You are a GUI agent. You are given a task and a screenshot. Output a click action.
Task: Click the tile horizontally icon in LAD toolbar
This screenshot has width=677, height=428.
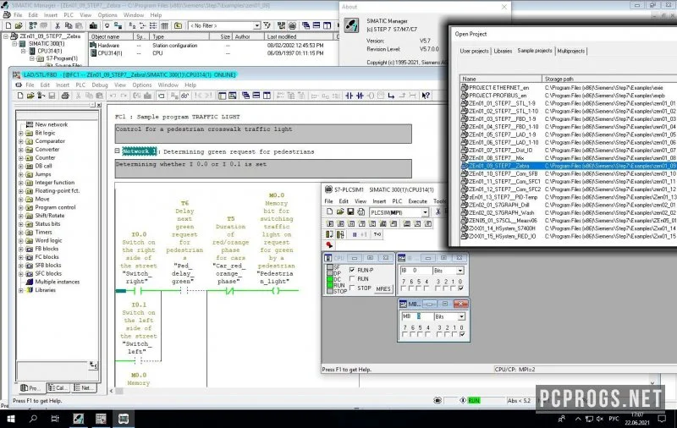256,96
